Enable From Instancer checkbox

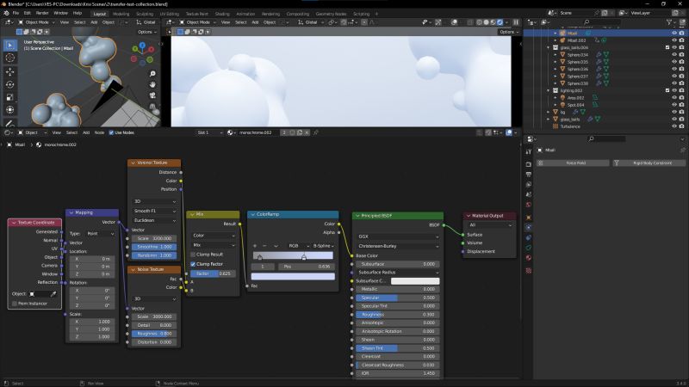tap(15, 304)
